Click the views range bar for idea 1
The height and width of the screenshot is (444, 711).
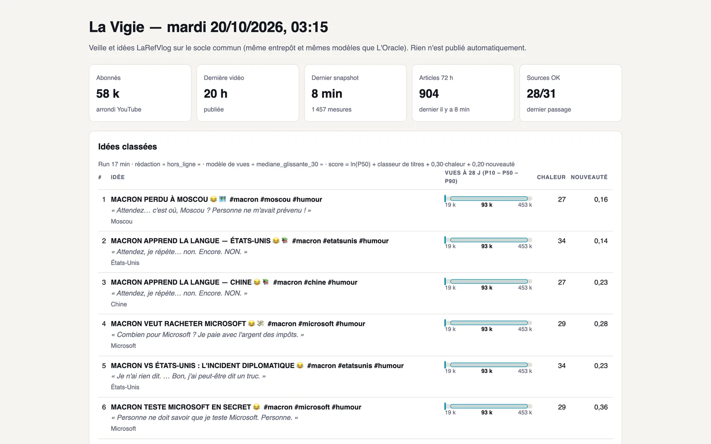[x=488, y=198]
